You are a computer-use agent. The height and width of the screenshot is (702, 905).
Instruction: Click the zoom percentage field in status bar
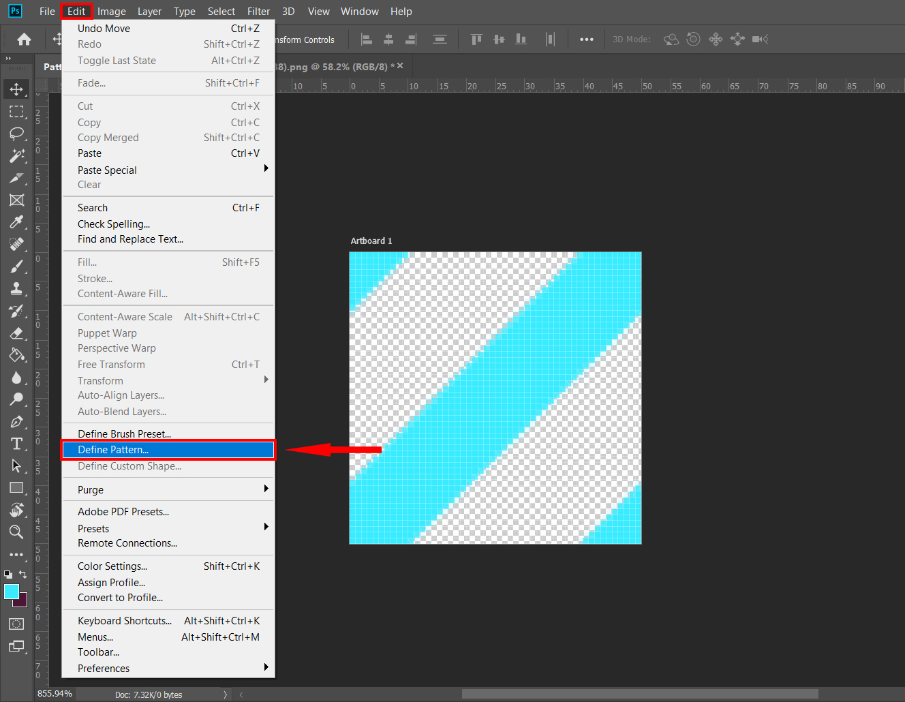point(55,694)
